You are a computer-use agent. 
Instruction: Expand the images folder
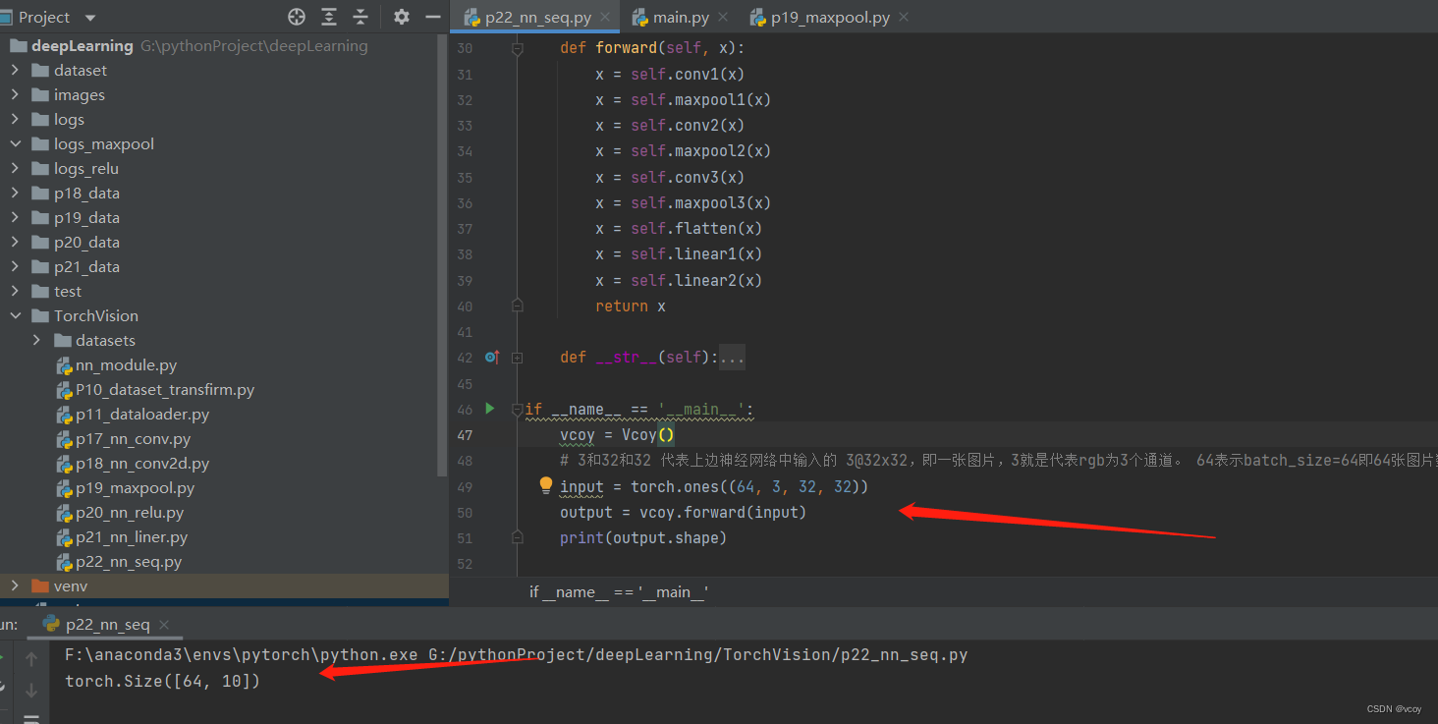[x=15, y=94]
